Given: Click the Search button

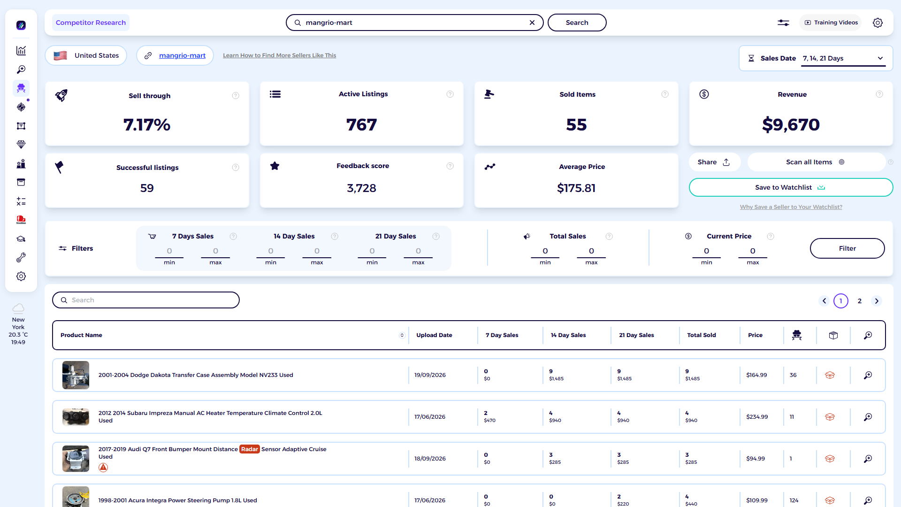Looking at the screenshot, I should pyautogui.click(x=577, y=23).
